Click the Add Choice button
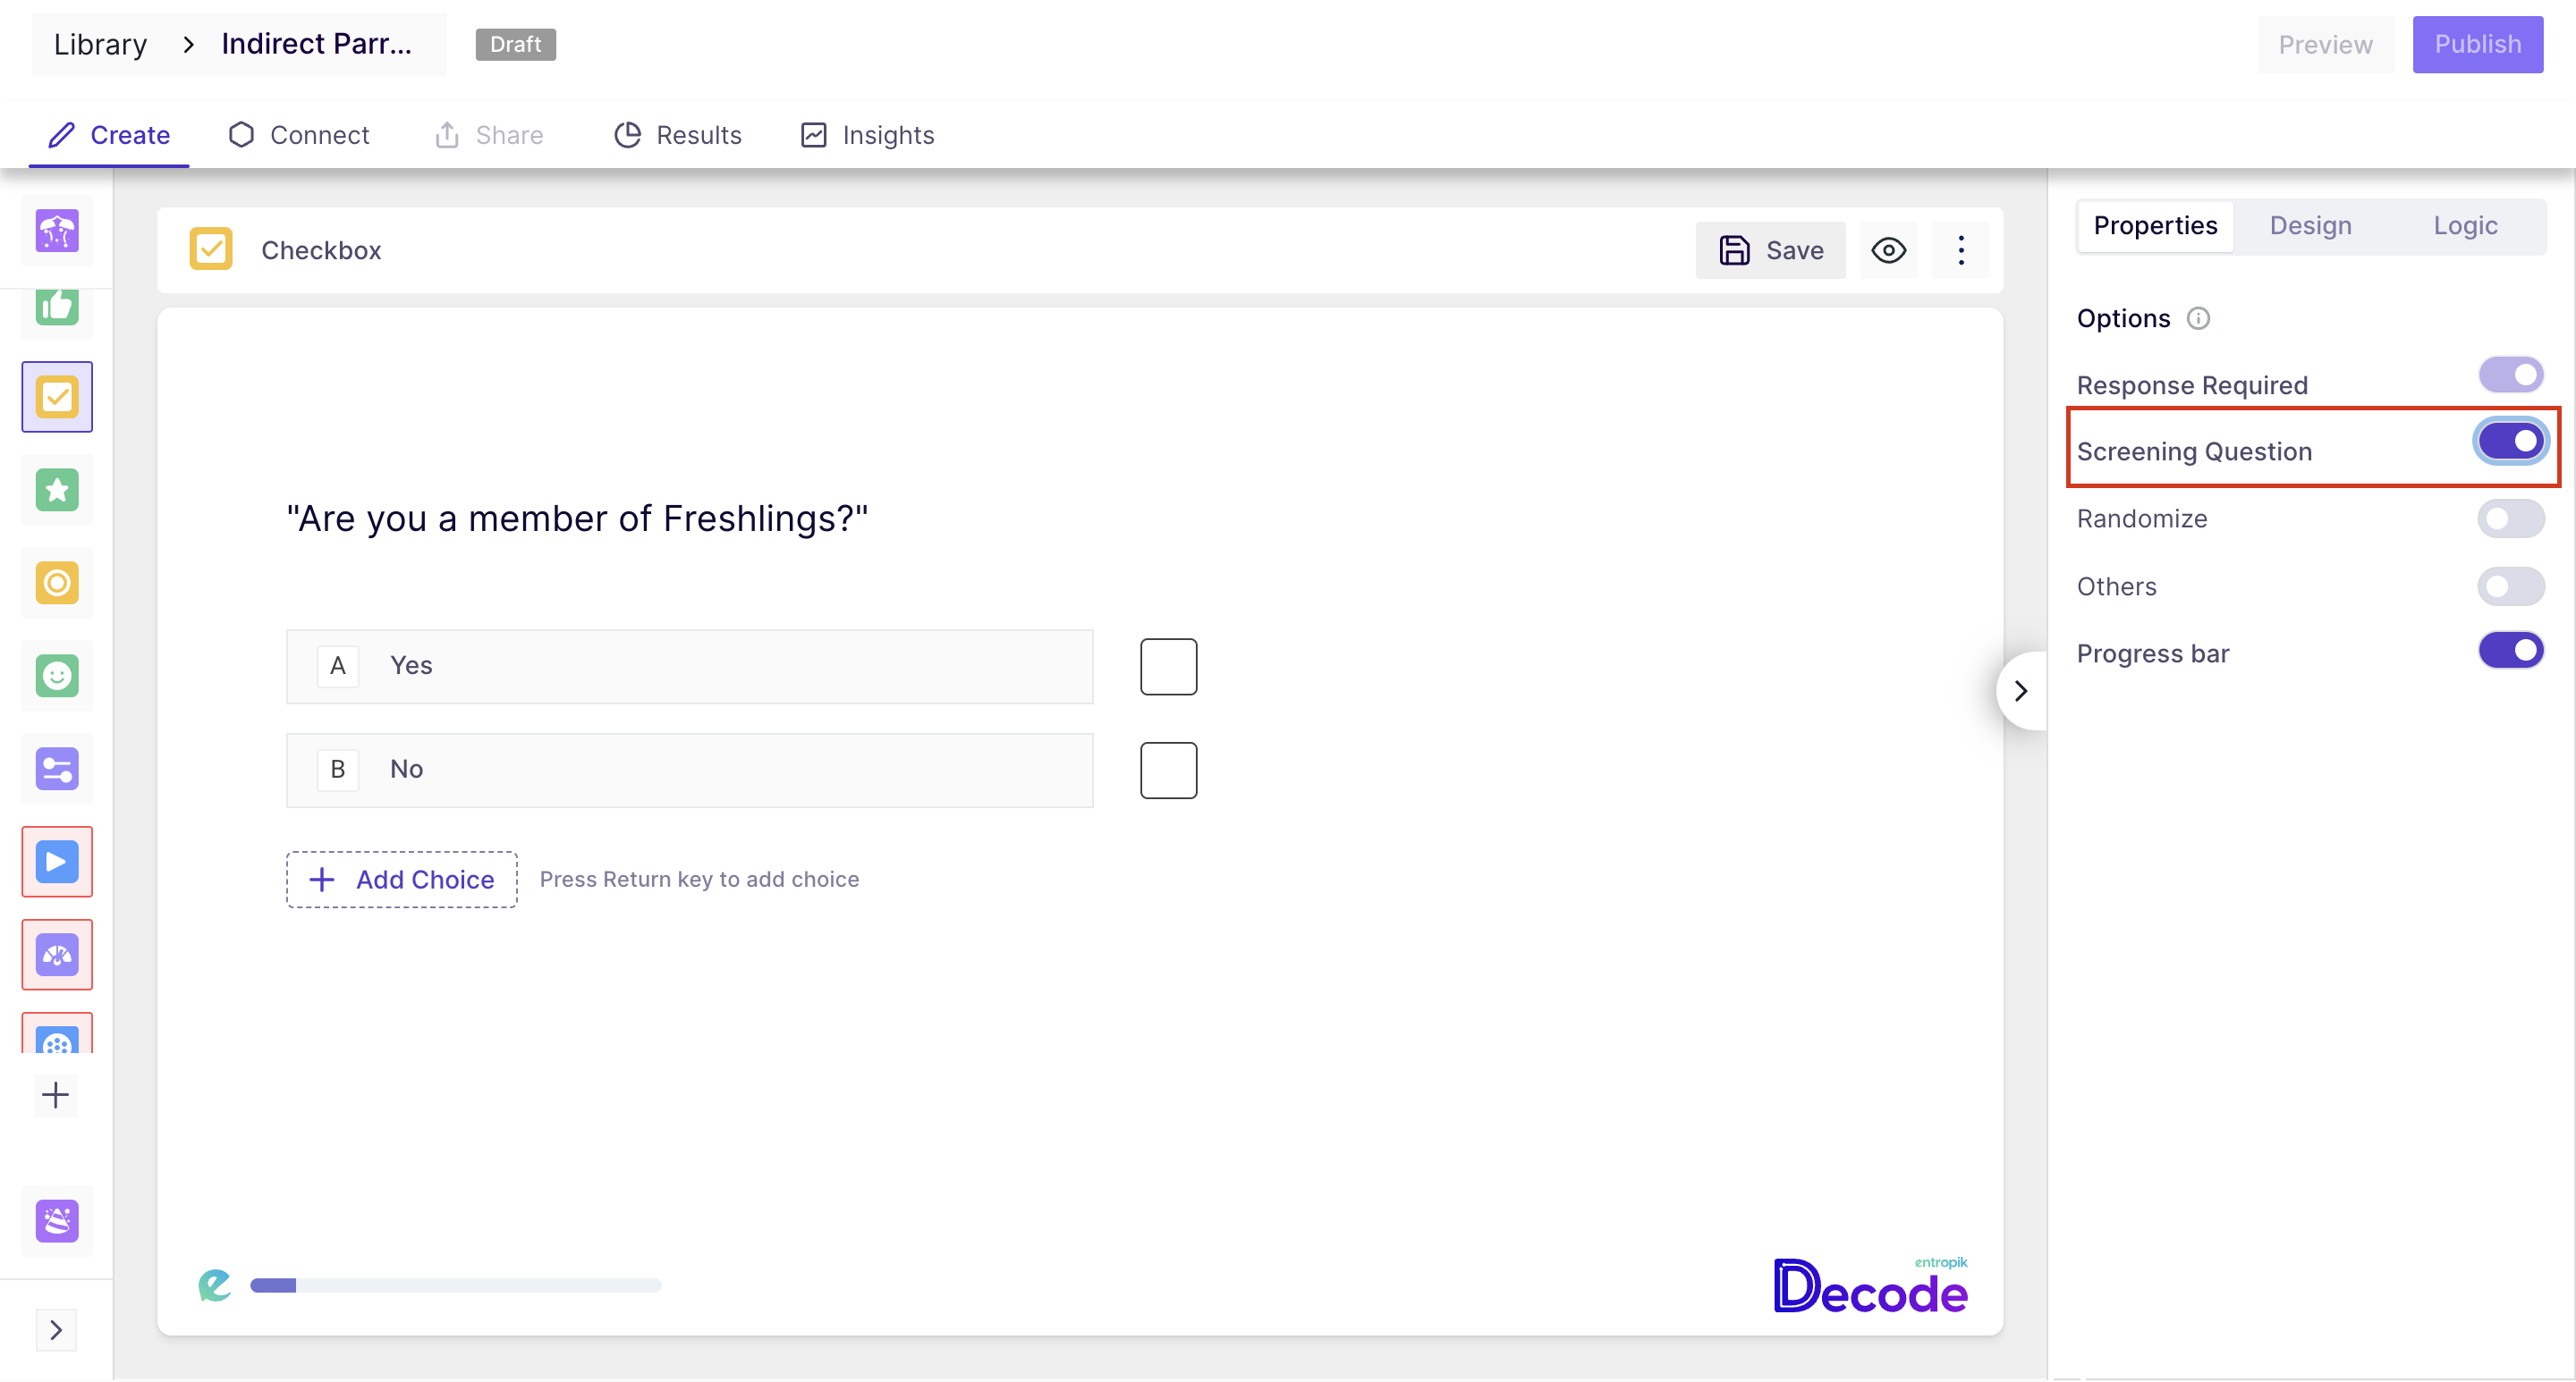The image size is (2576, 1382). coord(402,880)
